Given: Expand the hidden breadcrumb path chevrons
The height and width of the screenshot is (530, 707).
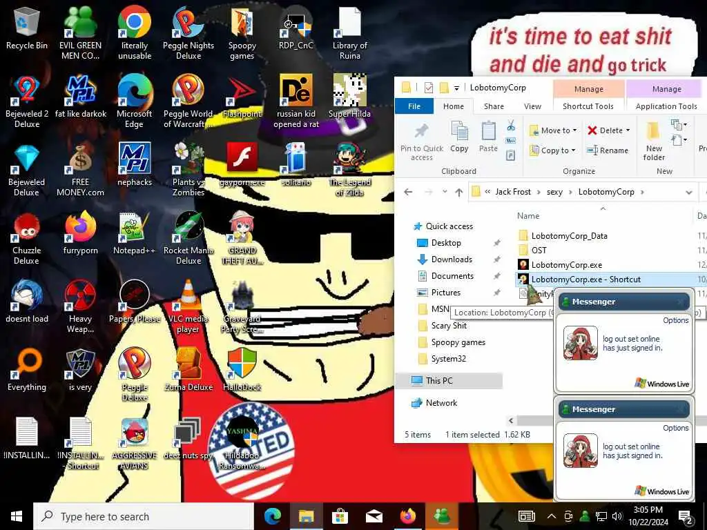Looking at the screenshot, I should (487, 192).
